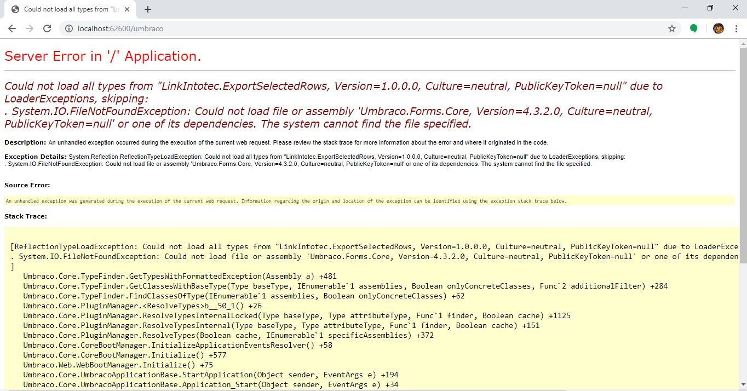This screenshot has width=747, height=391.
Task: Click the 'Stack Trace:' label
Action: click(x=26, y=216)
